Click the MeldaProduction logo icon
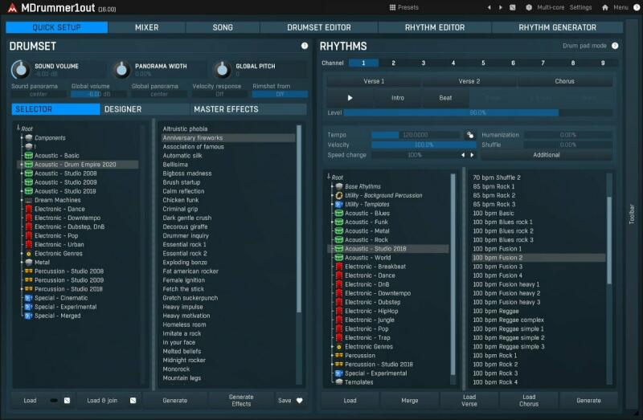 [12, 8]
